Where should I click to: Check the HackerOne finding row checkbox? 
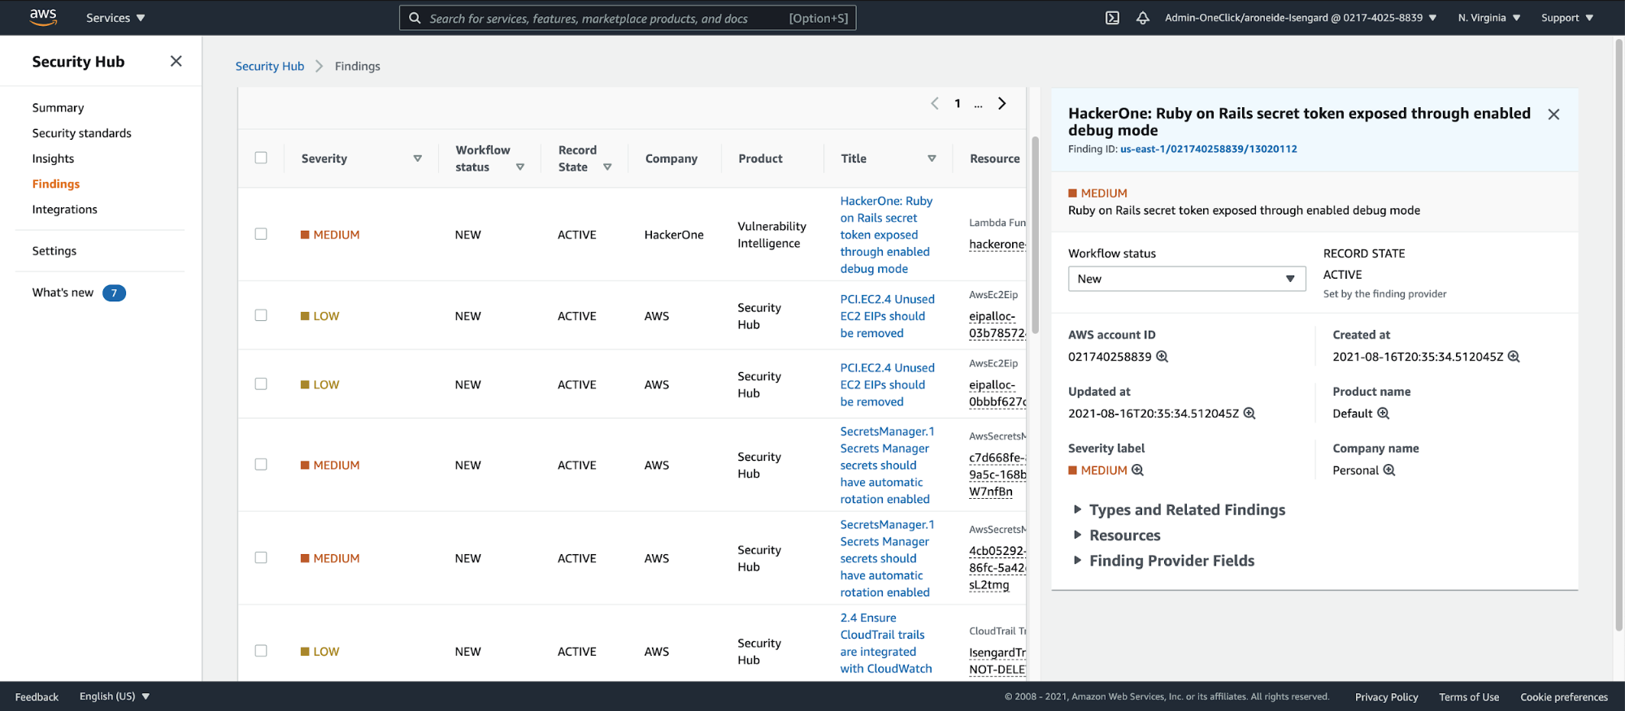[x=261, y=234]
